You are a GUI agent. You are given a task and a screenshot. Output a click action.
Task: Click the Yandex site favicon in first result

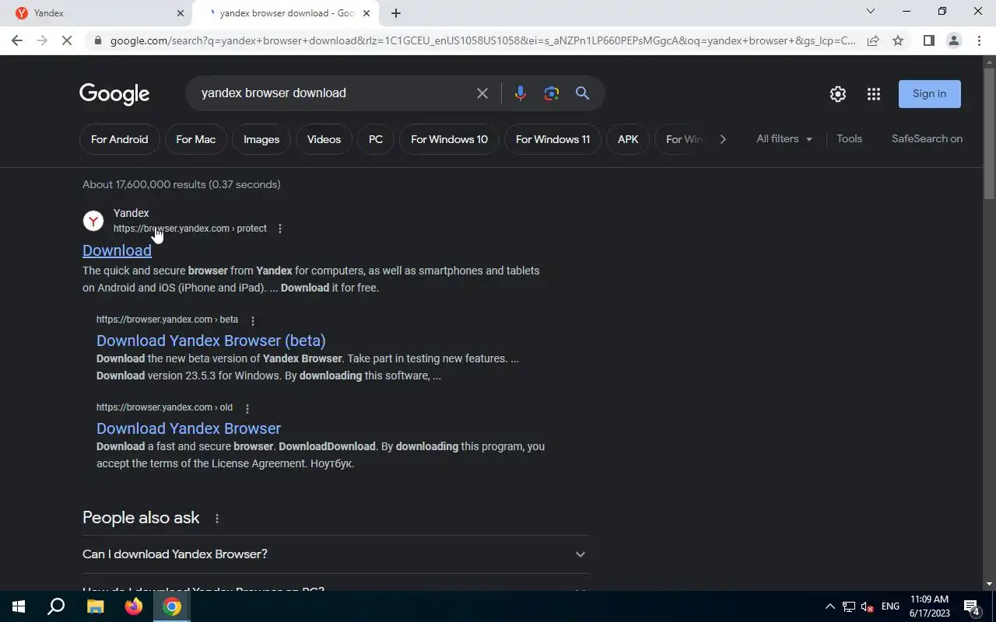tap(93, 221)
